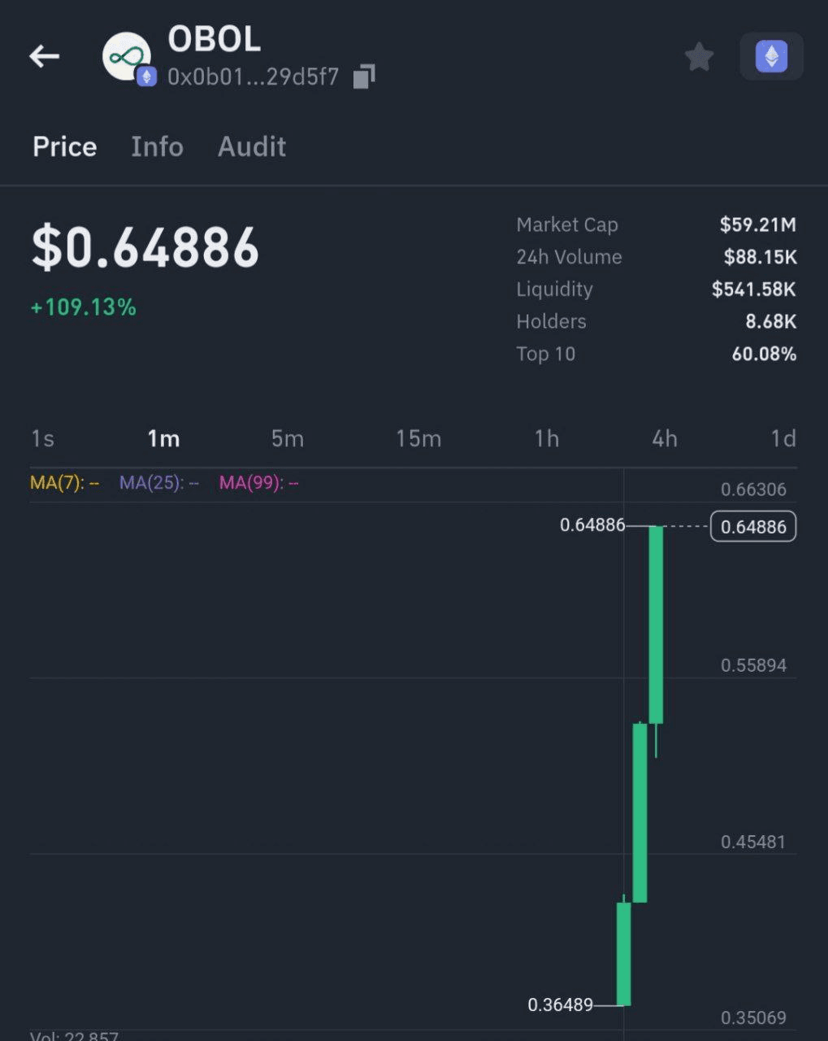Click the 0.64886 high marker on chart
Viewport: 828px width, 1041px height.
pyautogui.click(x=592, y=525)
